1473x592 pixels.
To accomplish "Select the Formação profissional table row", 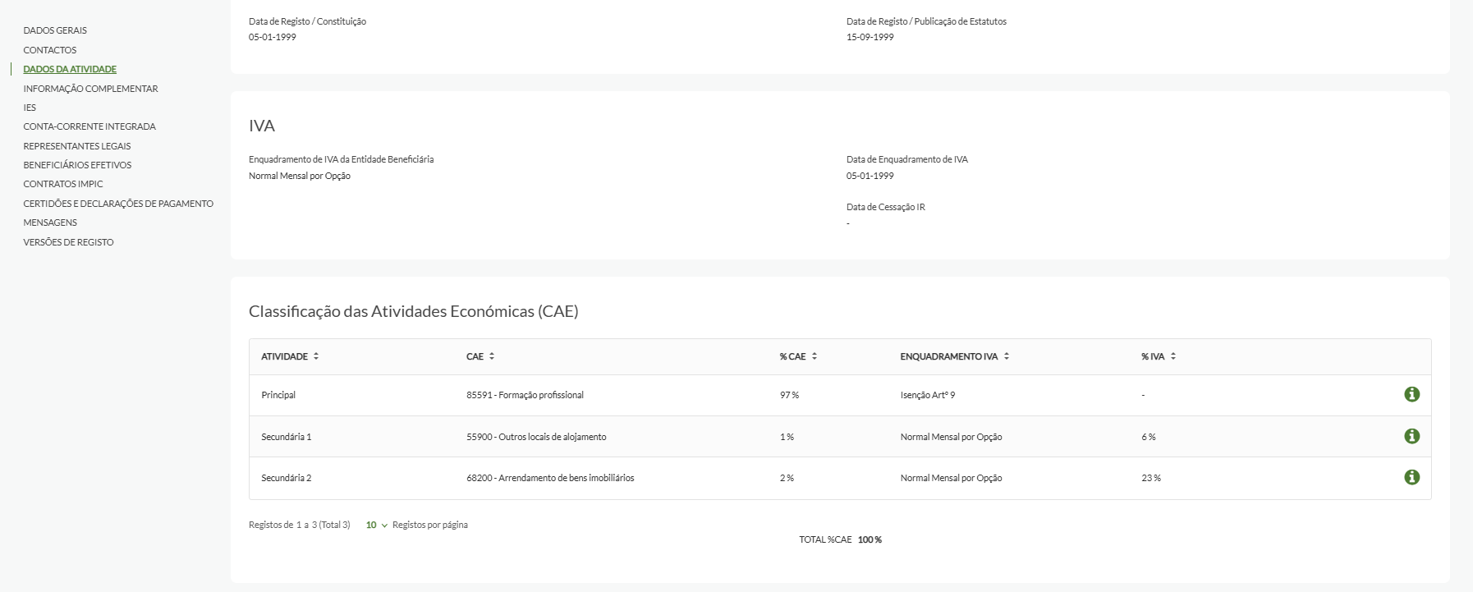I will [525, 395].
